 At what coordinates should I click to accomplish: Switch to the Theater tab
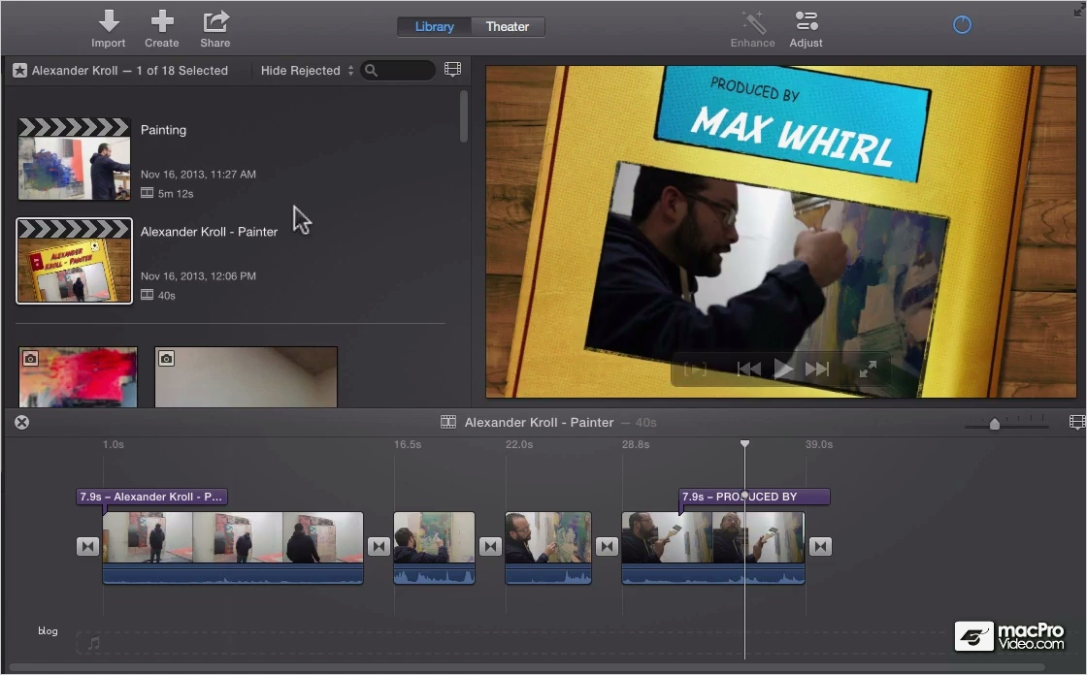[507, 26]
